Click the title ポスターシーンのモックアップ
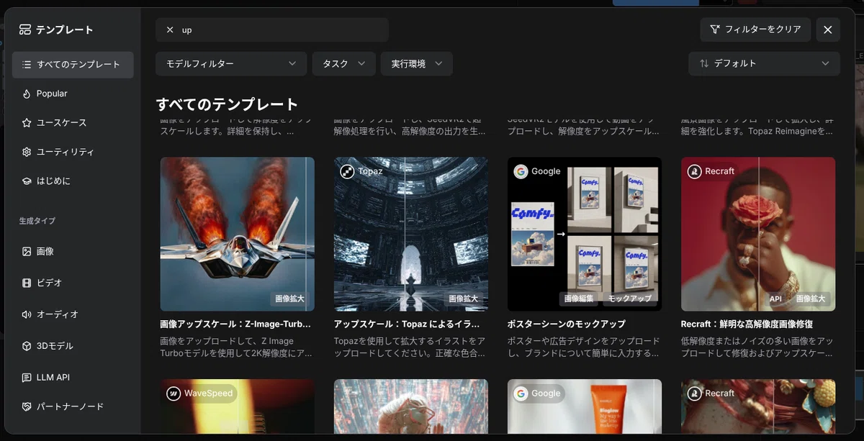 click(x=567, y=324)
